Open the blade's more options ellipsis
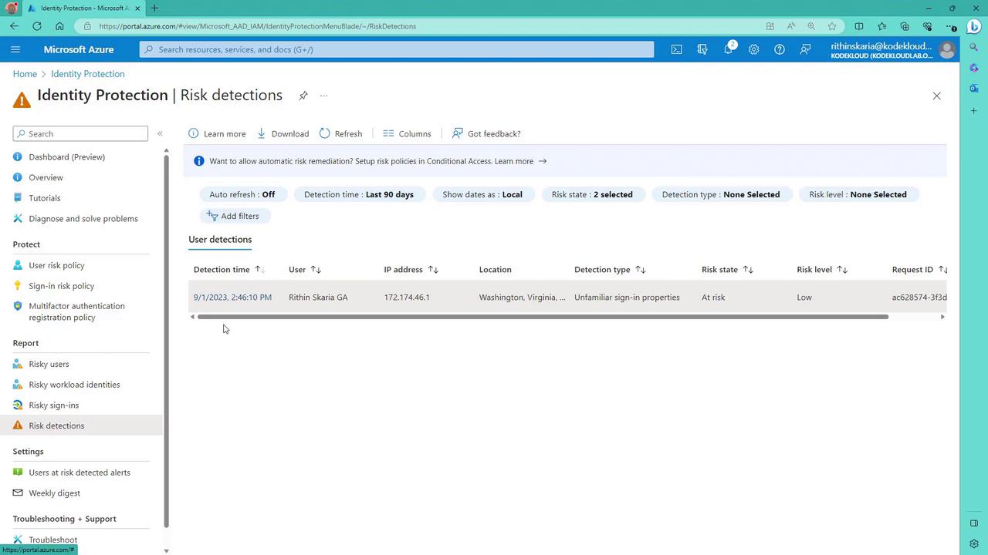Viewport: 988px width, 555px height. (x=323, y=96)
